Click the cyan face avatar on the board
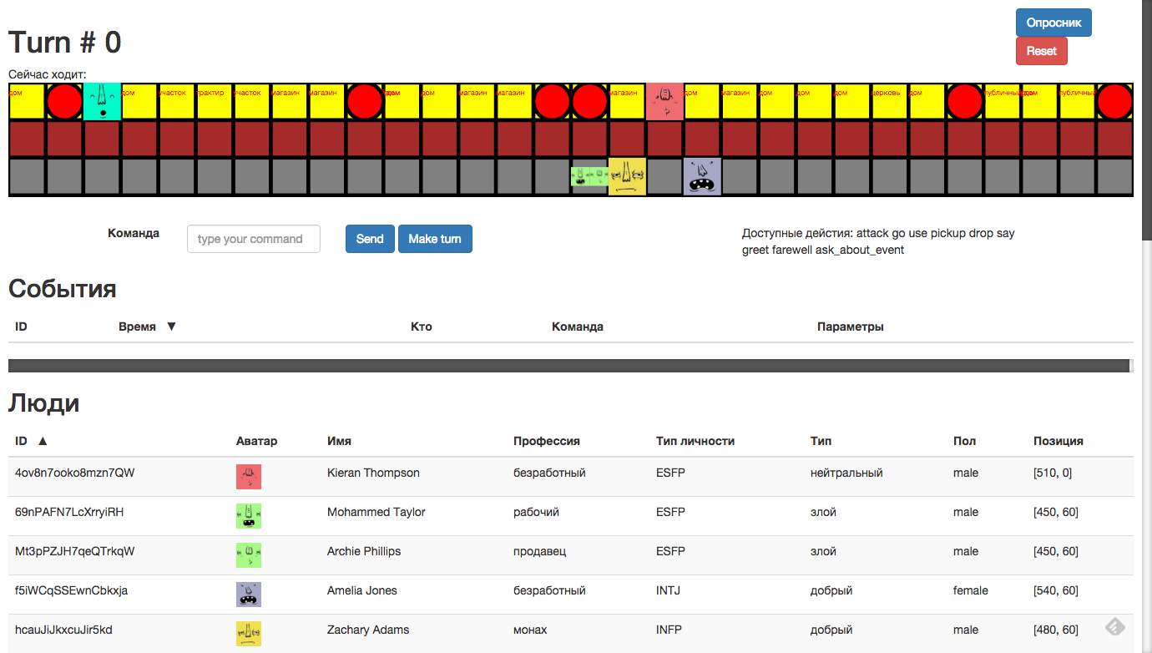 (102, 101)
